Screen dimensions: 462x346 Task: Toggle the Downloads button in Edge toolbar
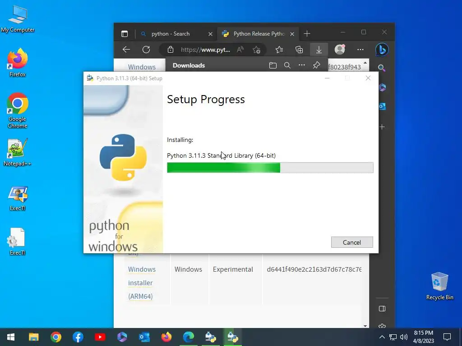point(319,50)
